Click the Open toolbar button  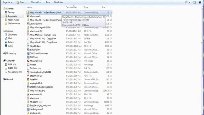click(x=20, y=2)
